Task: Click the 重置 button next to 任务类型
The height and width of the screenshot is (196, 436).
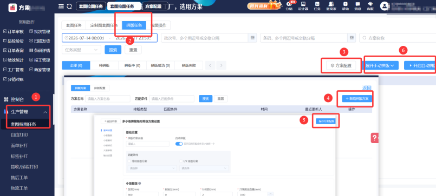Action: pos(133,50)
